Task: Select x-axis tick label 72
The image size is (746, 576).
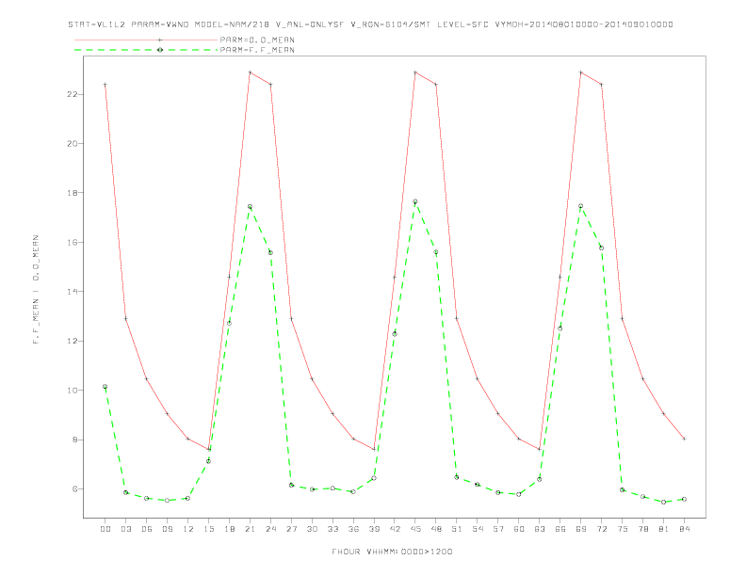Action: click(601, 529)
